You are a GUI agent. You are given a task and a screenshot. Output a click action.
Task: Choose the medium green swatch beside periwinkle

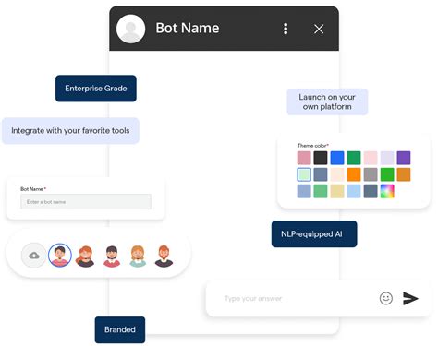click(321, 191)
